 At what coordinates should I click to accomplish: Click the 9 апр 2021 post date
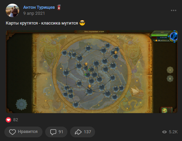tap(34, 13)
